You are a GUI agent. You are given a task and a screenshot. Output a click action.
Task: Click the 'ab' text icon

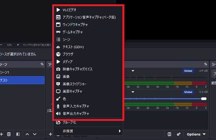58,47
